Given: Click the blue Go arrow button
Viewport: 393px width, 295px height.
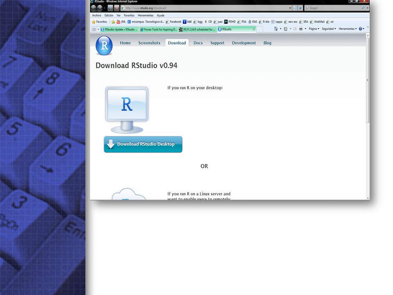Looking at the screenshot, I should [300, 8].
